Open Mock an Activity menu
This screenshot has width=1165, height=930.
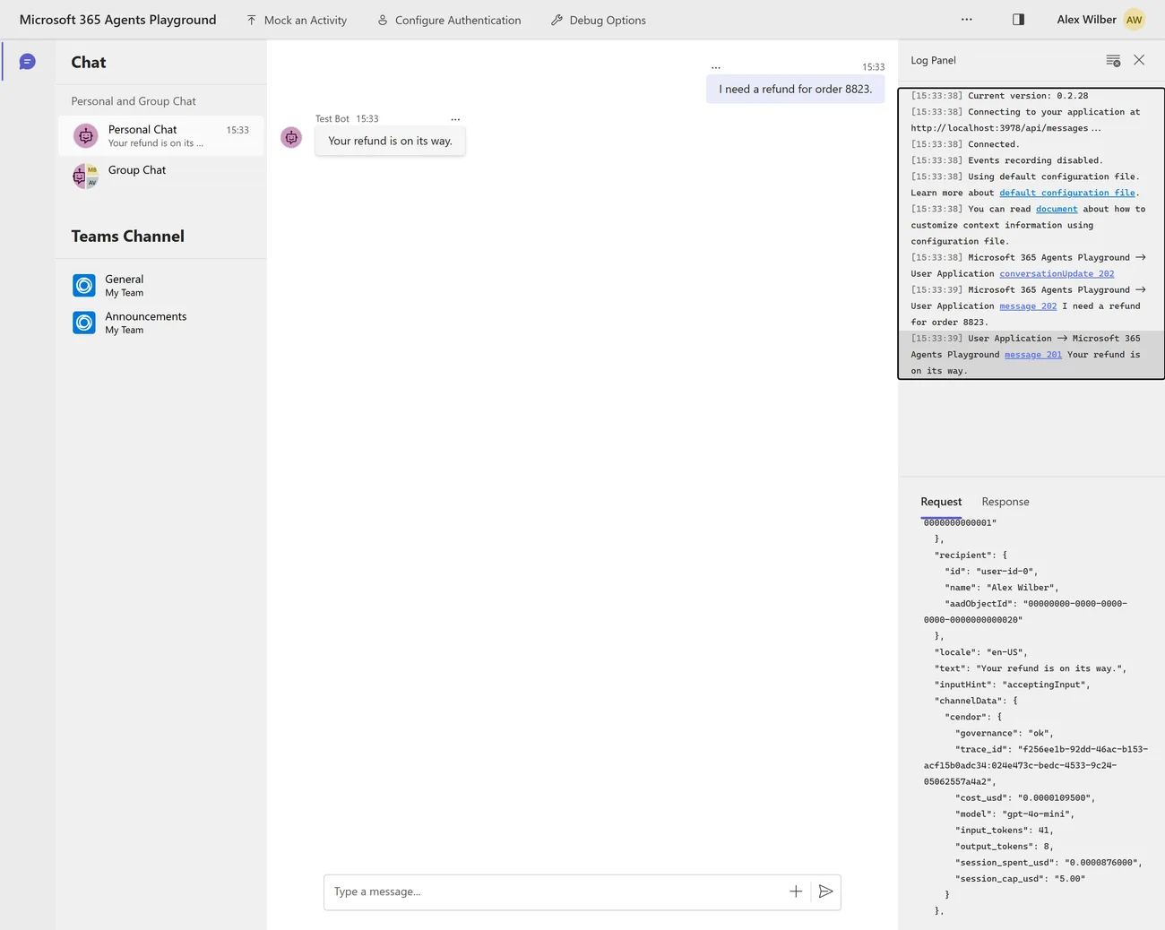[x=297, y=20]
